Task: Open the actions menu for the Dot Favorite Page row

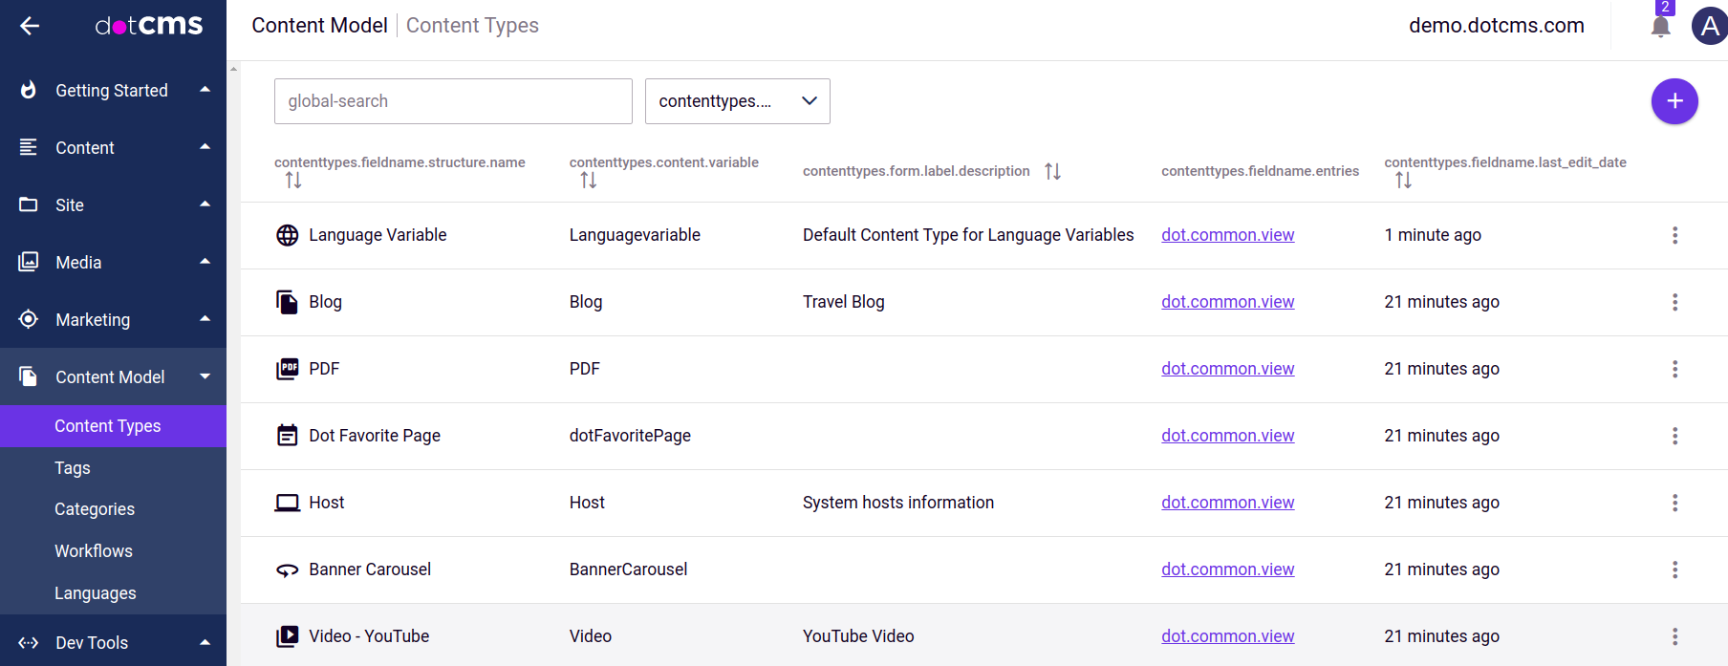Action: [x=1674, y=436]
